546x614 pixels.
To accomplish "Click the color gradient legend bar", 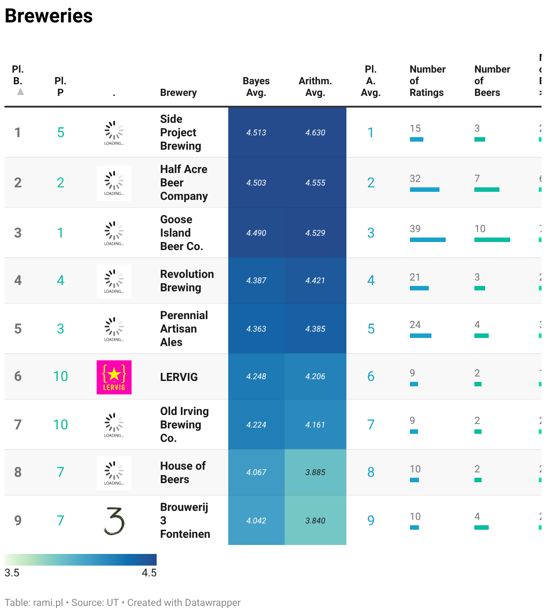I will pyautogui.click(x=81, y=559).
